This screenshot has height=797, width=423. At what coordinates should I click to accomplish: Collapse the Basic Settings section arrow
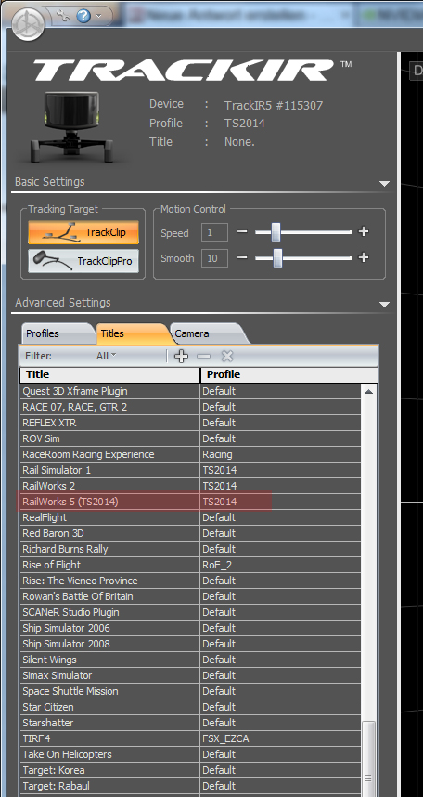(x=384, y=184)
